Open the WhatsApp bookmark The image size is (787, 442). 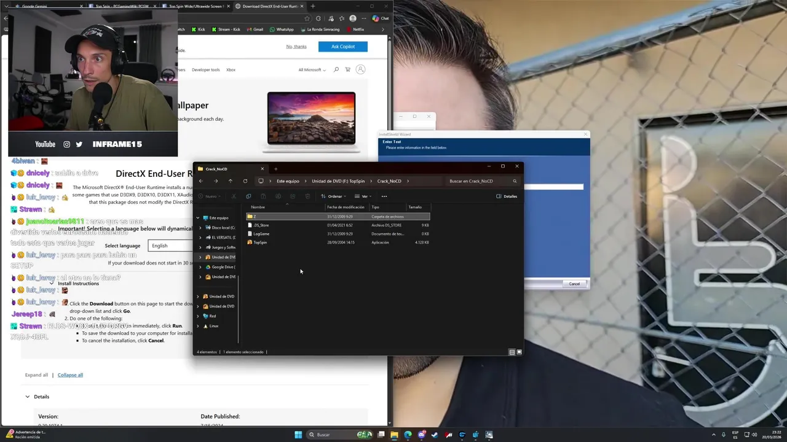tap(282, 29)
